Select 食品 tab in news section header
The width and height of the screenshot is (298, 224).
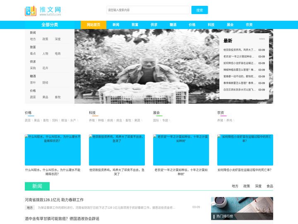coord(270,186)
